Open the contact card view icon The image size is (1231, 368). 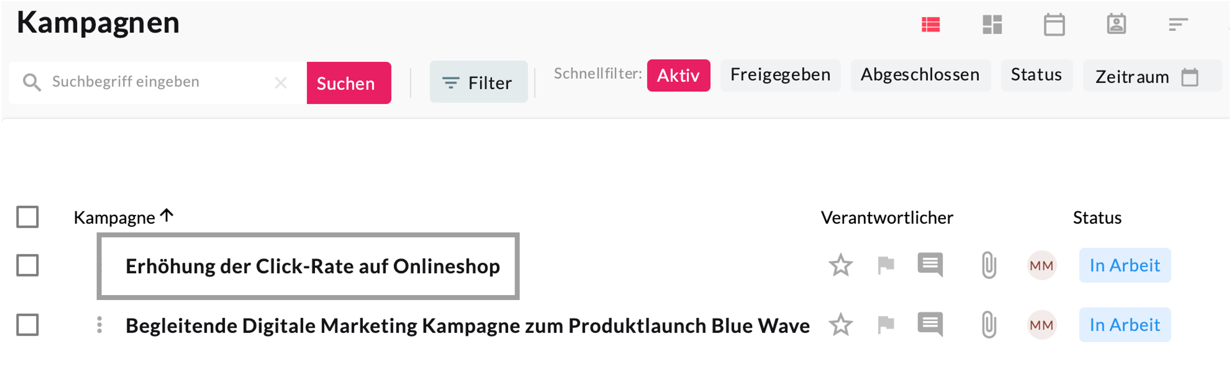pos(1116,24)
